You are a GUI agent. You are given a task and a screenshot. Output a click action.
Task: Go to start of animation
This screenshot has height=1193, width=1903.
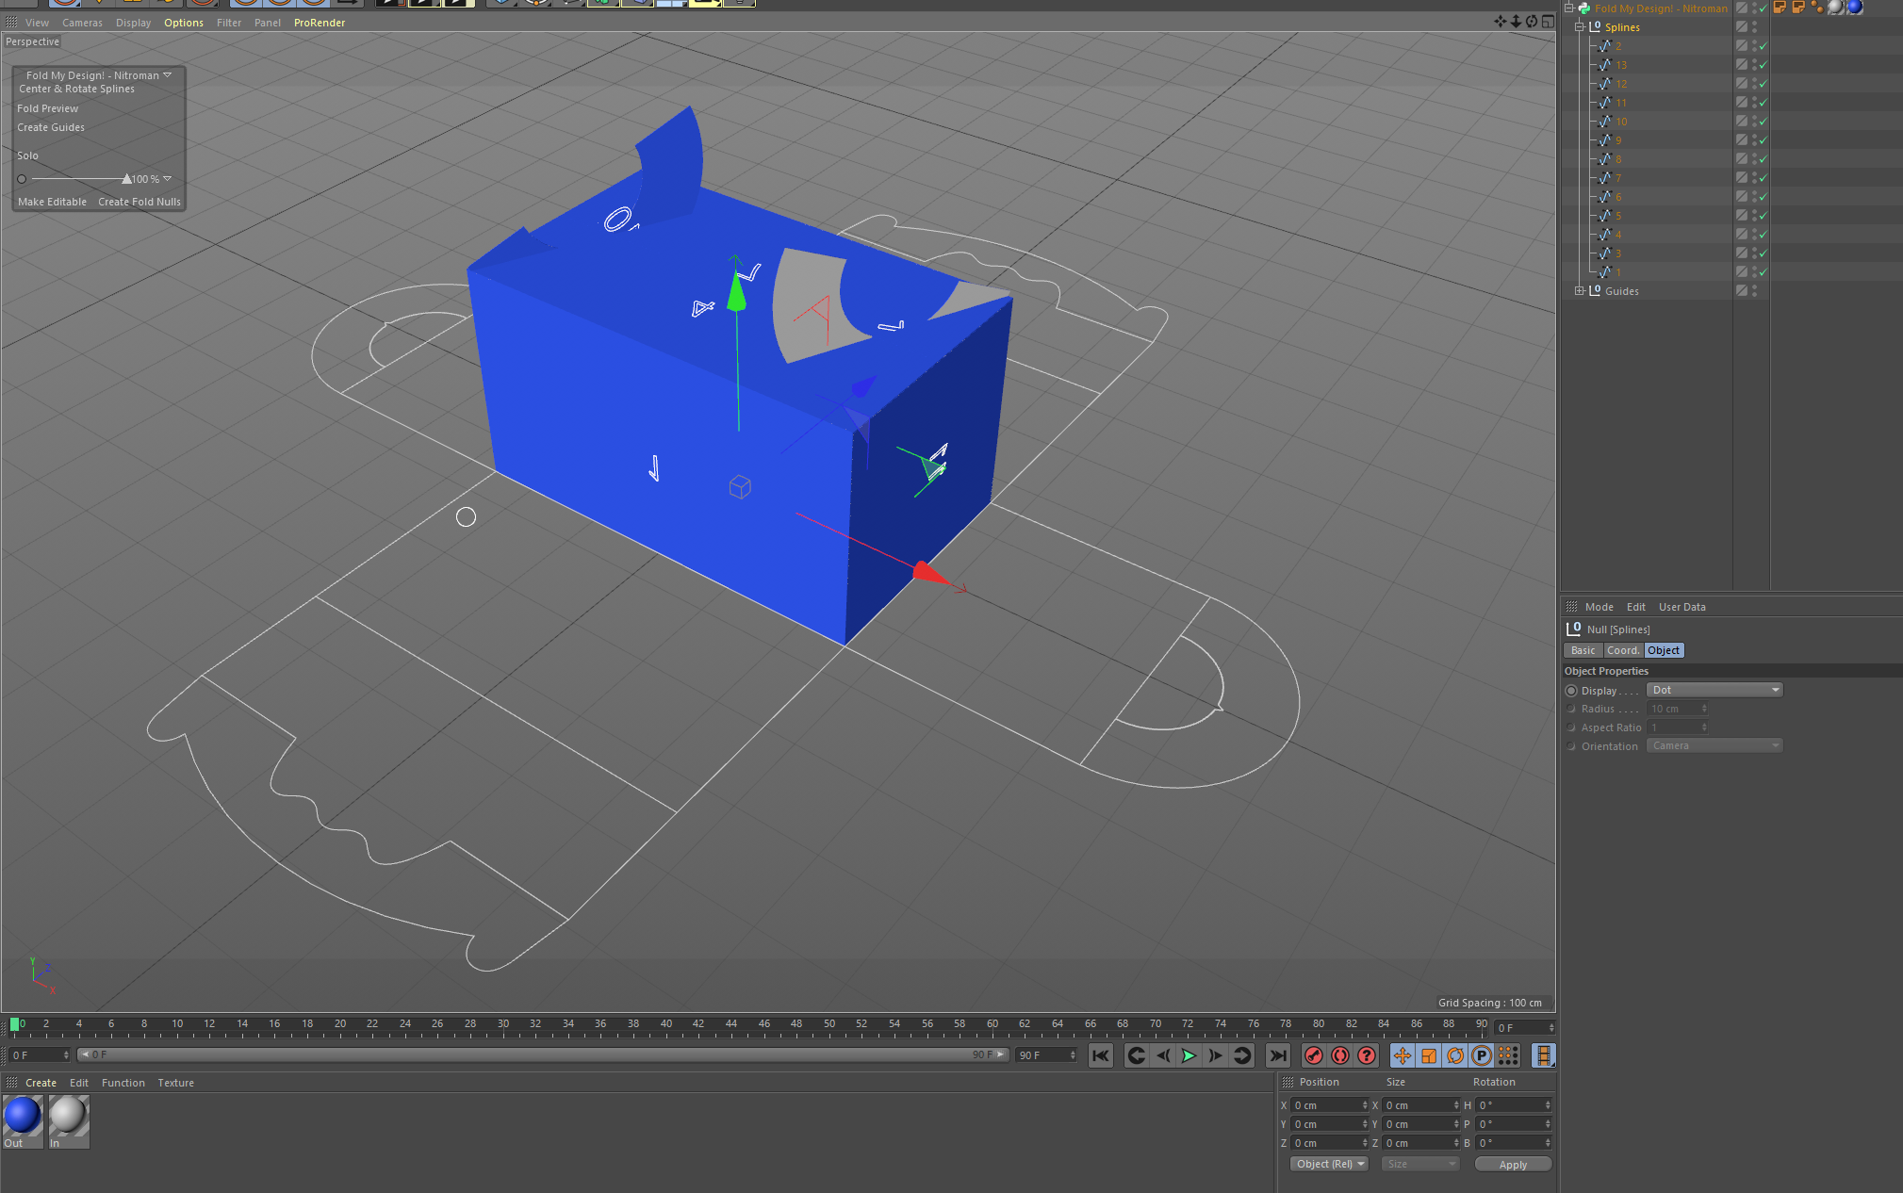click(1101, 1055)
